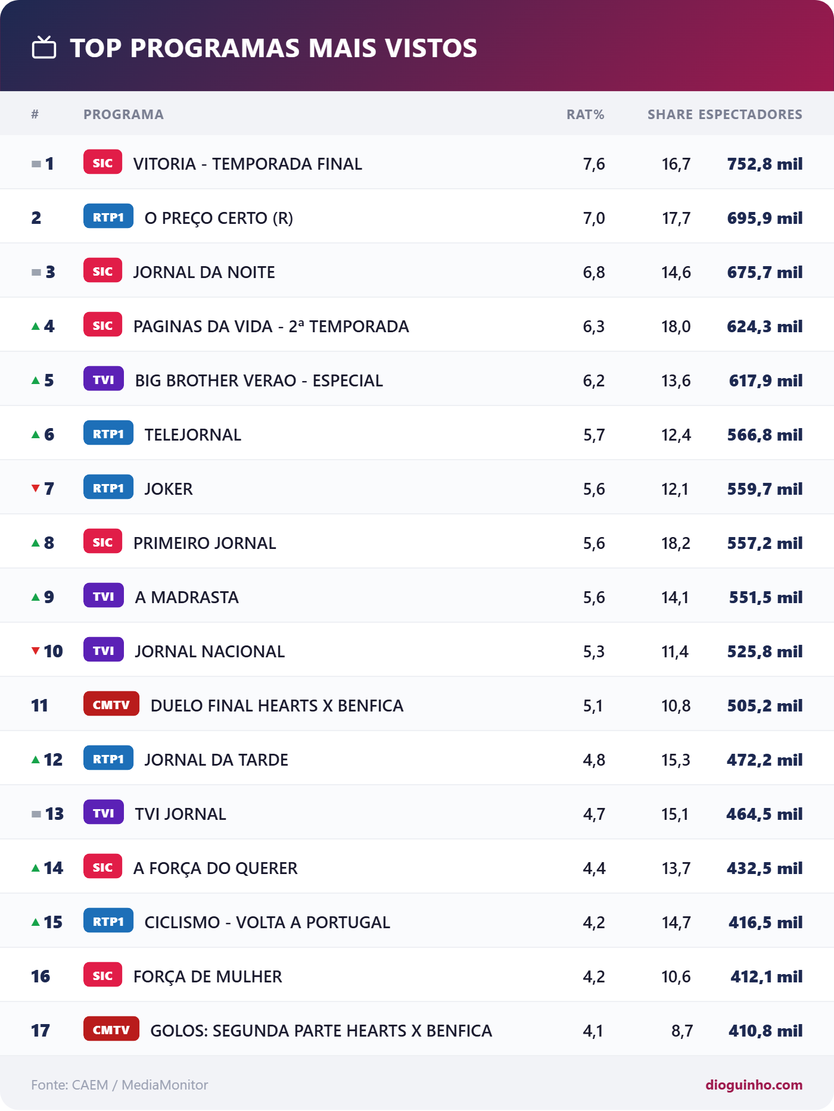
Task: Click the RAT% column header
Action: 585,114
